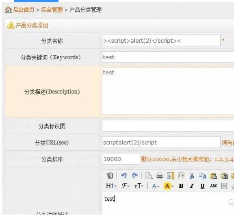Open the blue A text color picker
234x217 pixels.
[x=156, y=186]
